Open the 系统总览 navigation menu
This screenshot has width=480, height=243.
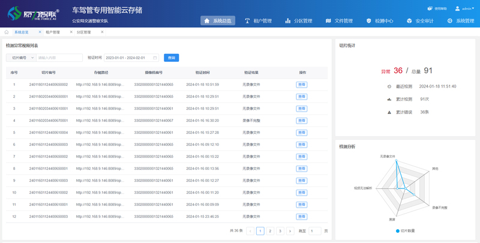(218, 21)
